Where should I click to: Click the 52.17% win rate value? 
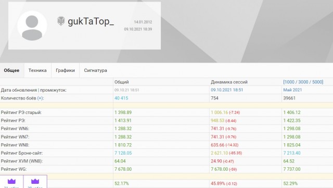pos(122,183)
